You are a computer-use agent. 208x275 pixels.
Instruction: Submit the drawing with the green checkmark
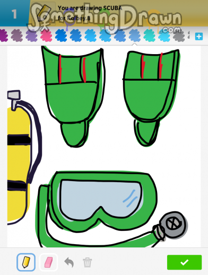184,262
